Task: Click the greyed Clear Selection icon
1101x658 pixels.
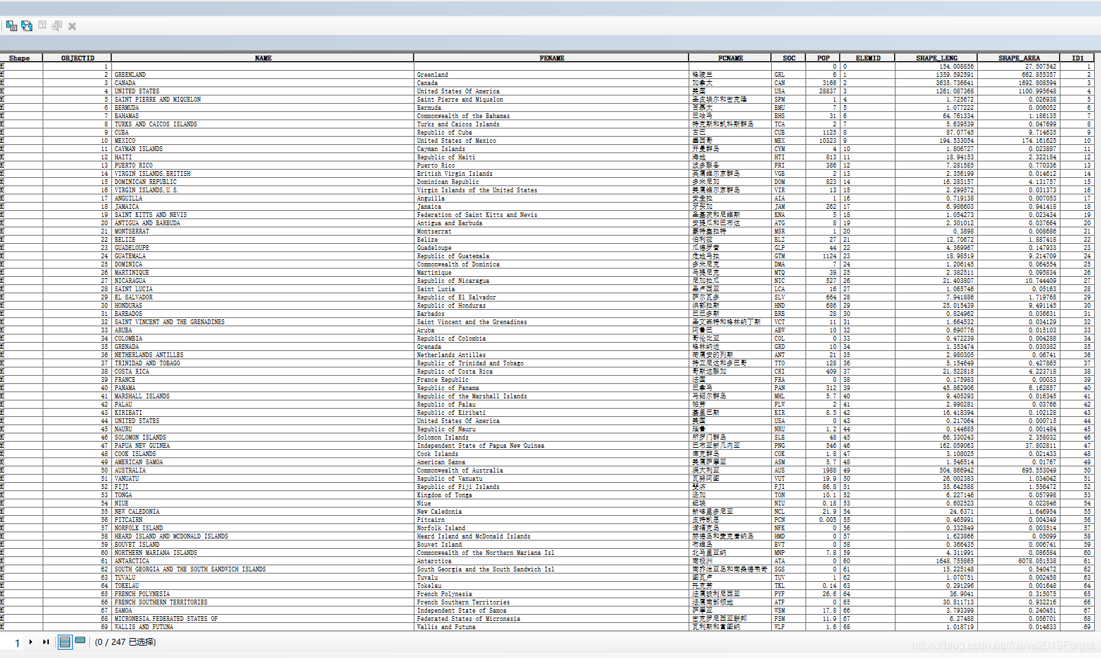Action: click(42, 25)
